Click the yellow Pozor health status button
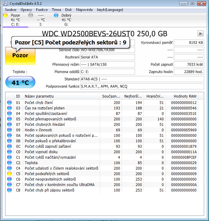The width and height of the screenshot is (209, 221). click(x=20, y=55)
